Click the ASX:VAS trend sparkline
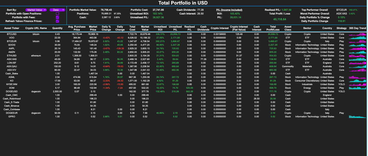The width and height of the screenshot is (368, 156). pos(358,59)
